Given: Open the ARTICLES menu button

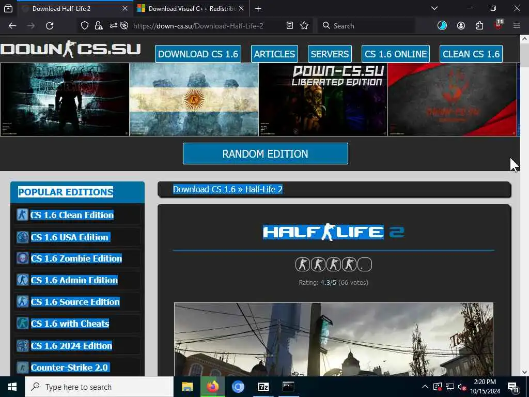Looking at the screenshot, I should 274,54.
